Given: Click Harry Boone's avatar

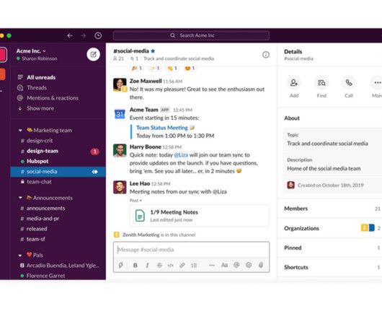Looking at the screenshot, I should pos(120,150).
